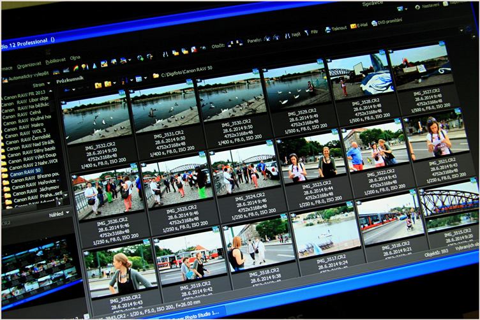Open the Okna menu
Image resolution: width=480 pixels, height=320 pixels.
pyautogui.click(x=75, y=58)
